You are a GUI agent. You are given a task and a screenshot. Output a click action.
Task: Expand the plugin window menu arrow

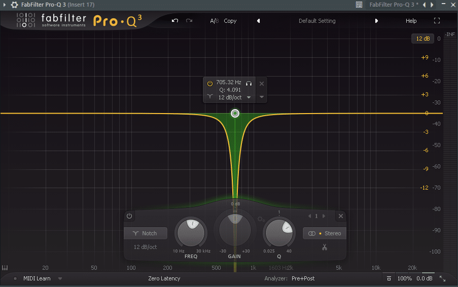[x=5, y=5]
